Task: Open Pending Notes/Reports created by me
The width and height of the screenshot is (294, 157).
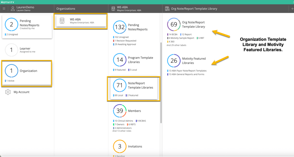Action: point(27,27)
